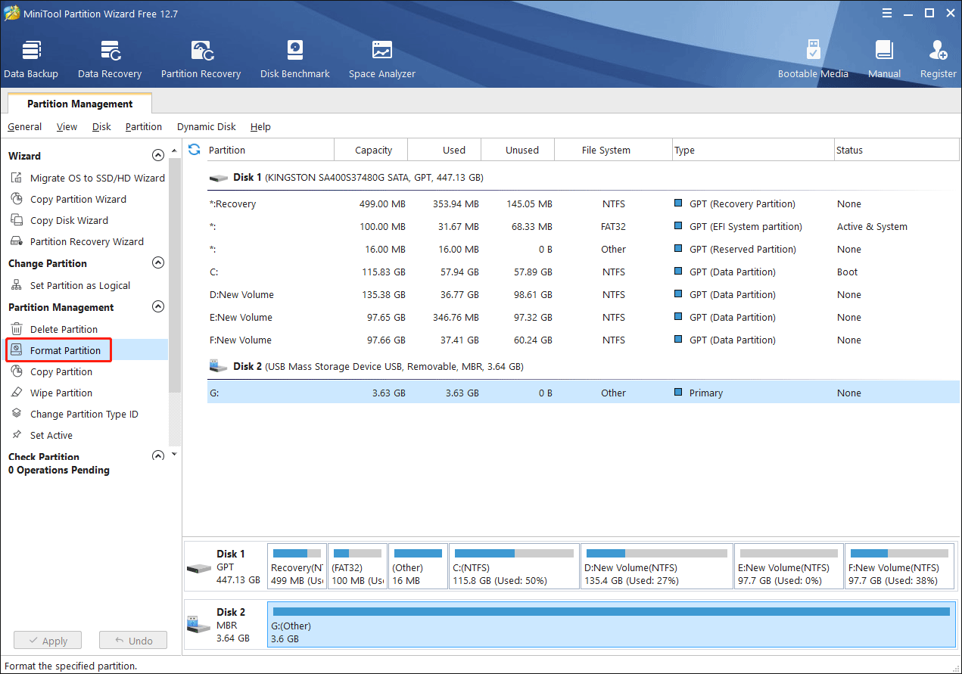Sort by the Capacity column header

[x=371, y=150]
